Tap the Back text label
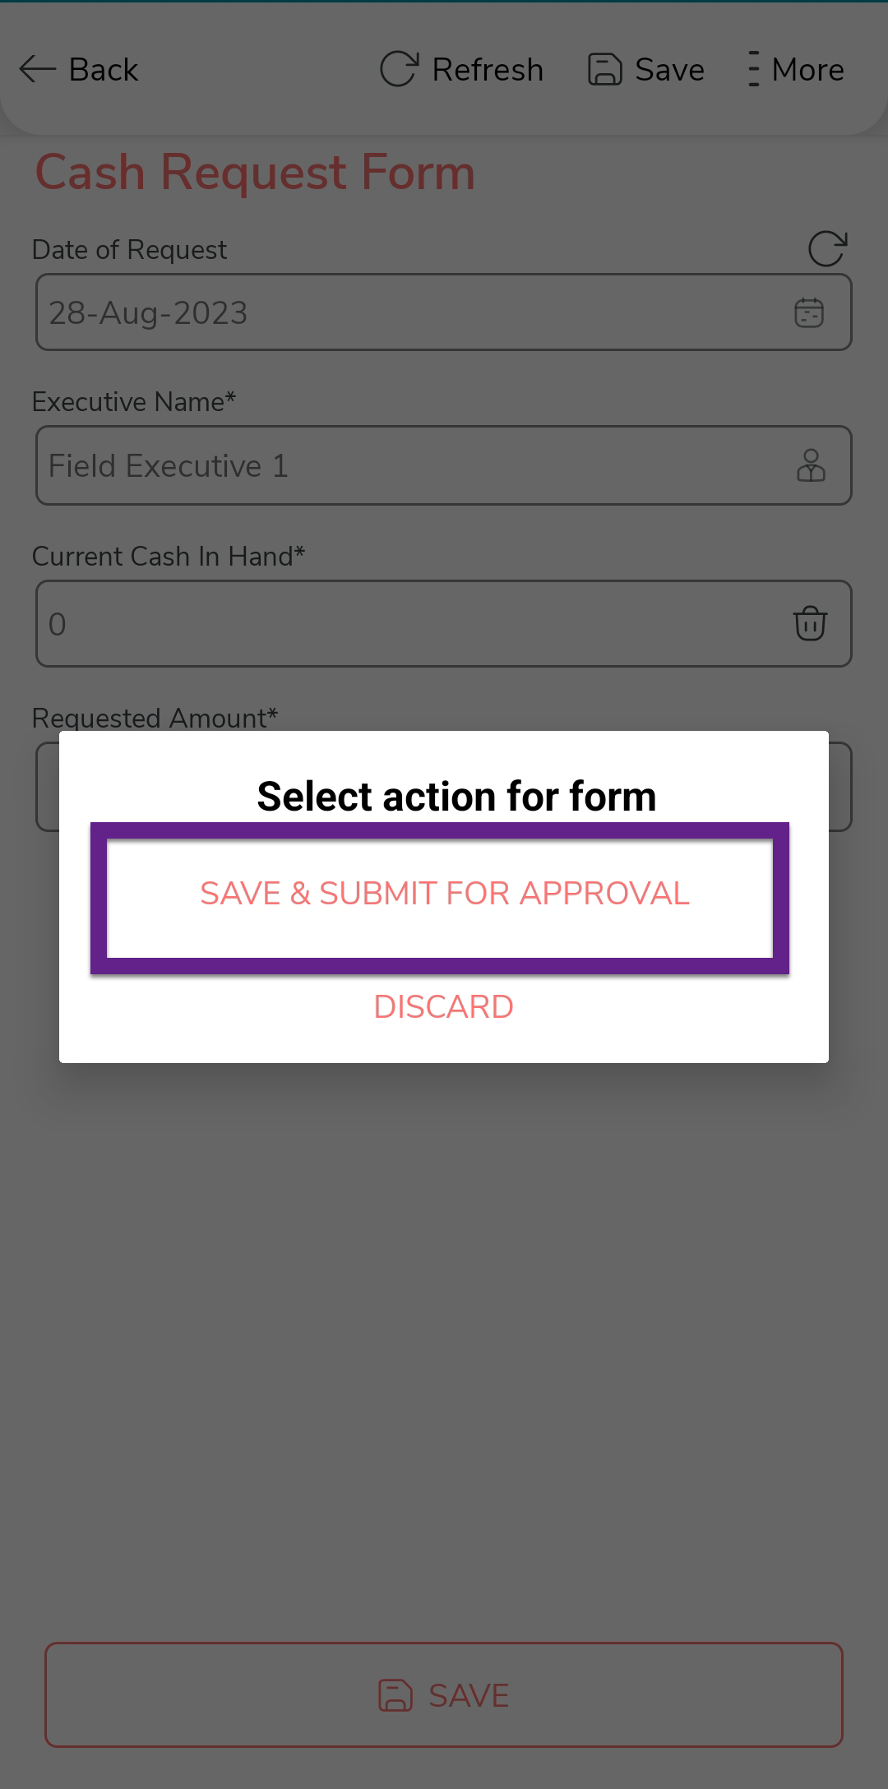This screenshot has width=888, height=1789. pyautogui.click(x=104, y=70)
